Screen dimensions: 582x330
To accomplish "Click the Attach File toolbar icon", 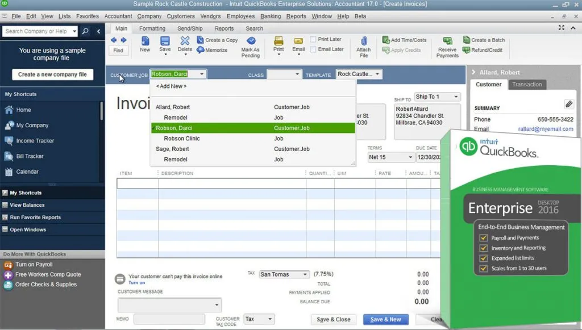I will [363, 45].
